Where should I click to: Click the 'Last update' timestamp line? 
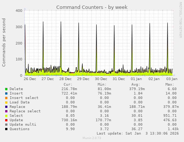138,133
